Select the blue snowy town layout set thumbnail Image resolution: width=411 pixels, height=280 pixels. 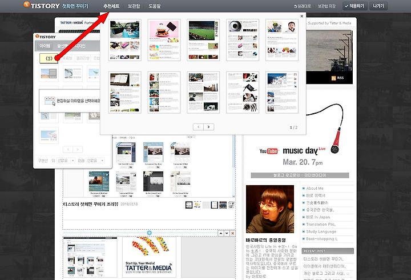(x=282, y=93)
